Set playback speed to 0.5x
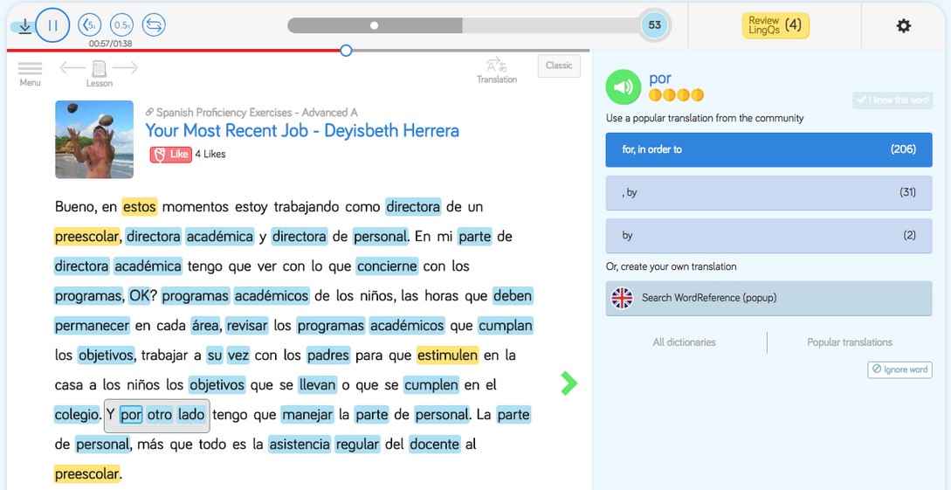 (x=121, y=25)
